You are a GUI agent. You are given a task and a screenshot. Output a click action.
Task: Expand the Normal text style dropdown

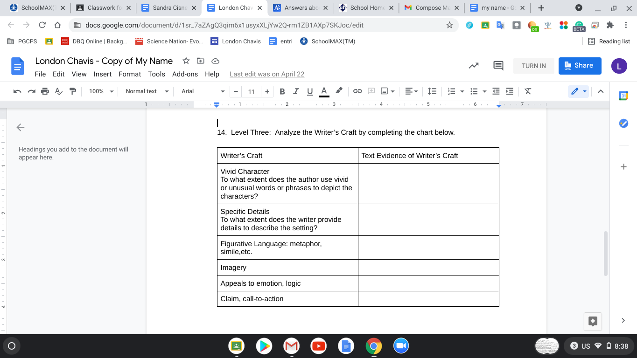tap(147, 91)
